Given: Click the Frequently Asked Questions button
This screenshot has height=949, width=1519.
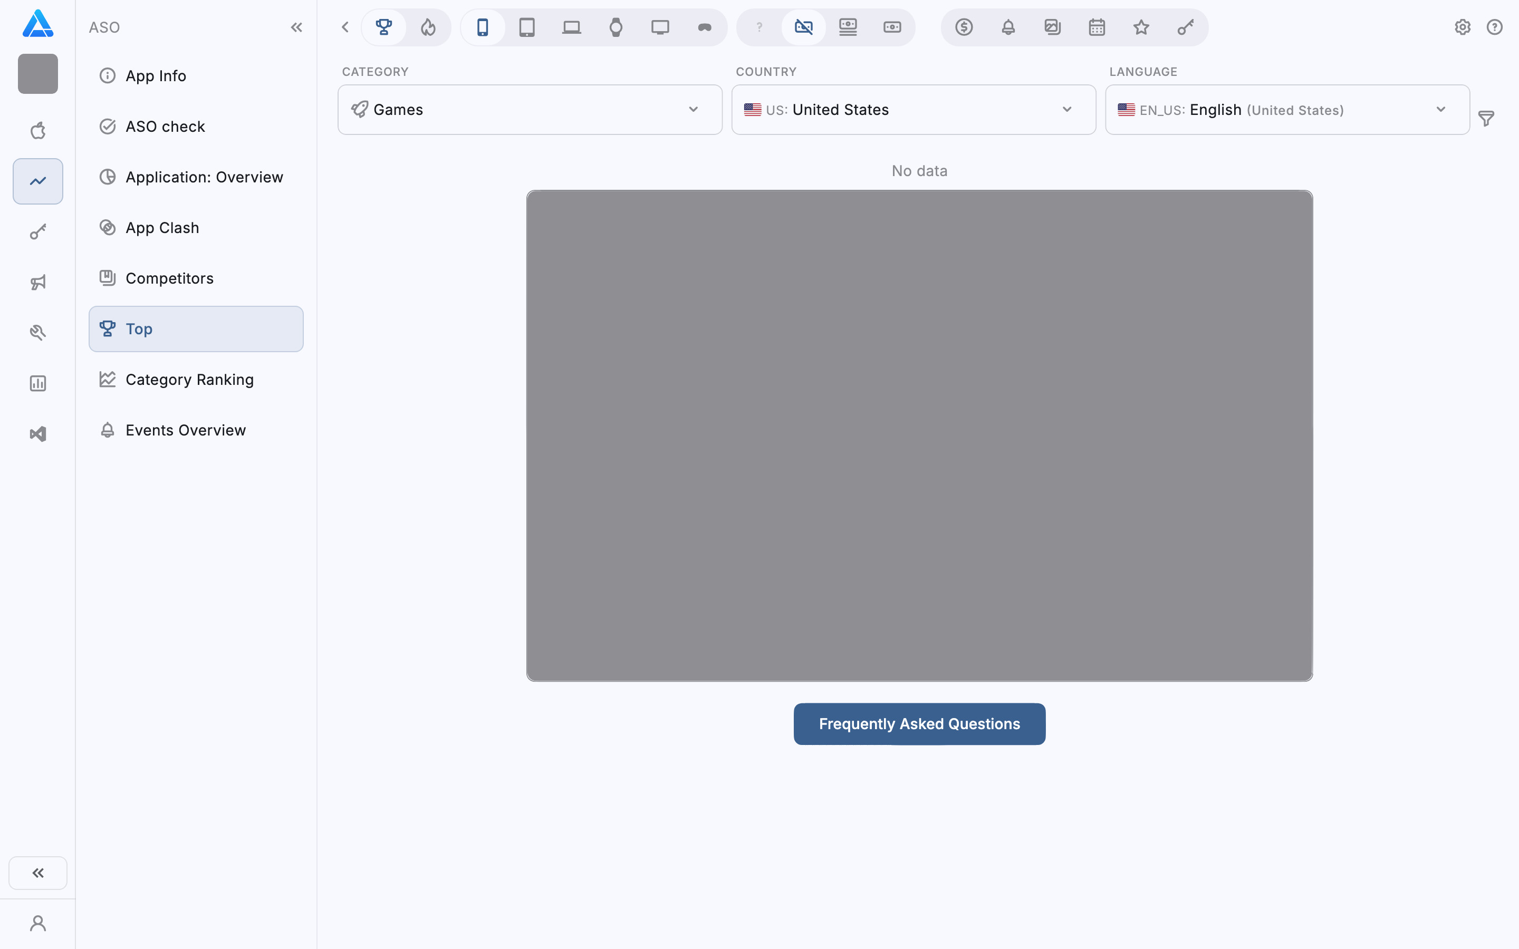Looking at the screenshot, I should pos(919,724).
